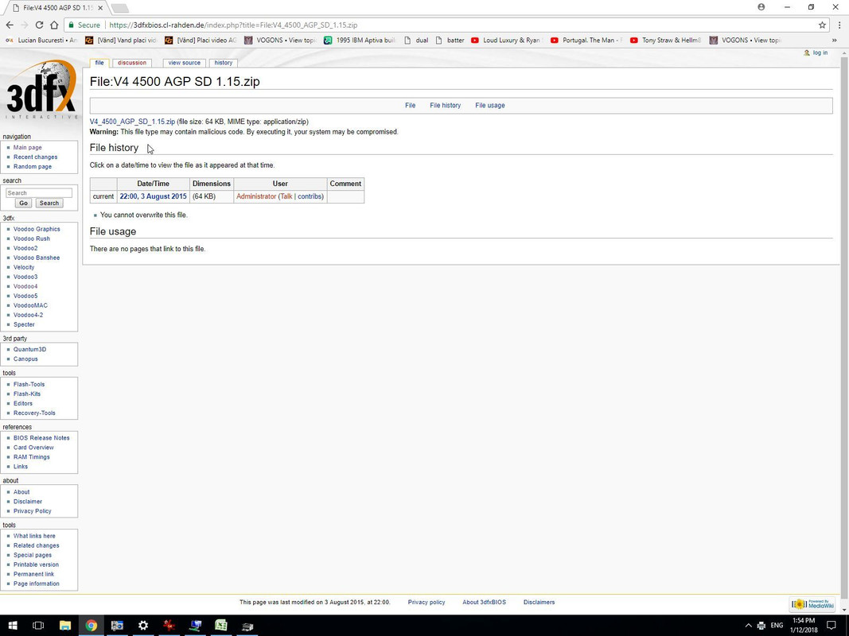The height and width of the screenshot is (636, 849).
Task: Click the ENG language indicator
Action: coord(777,626)
